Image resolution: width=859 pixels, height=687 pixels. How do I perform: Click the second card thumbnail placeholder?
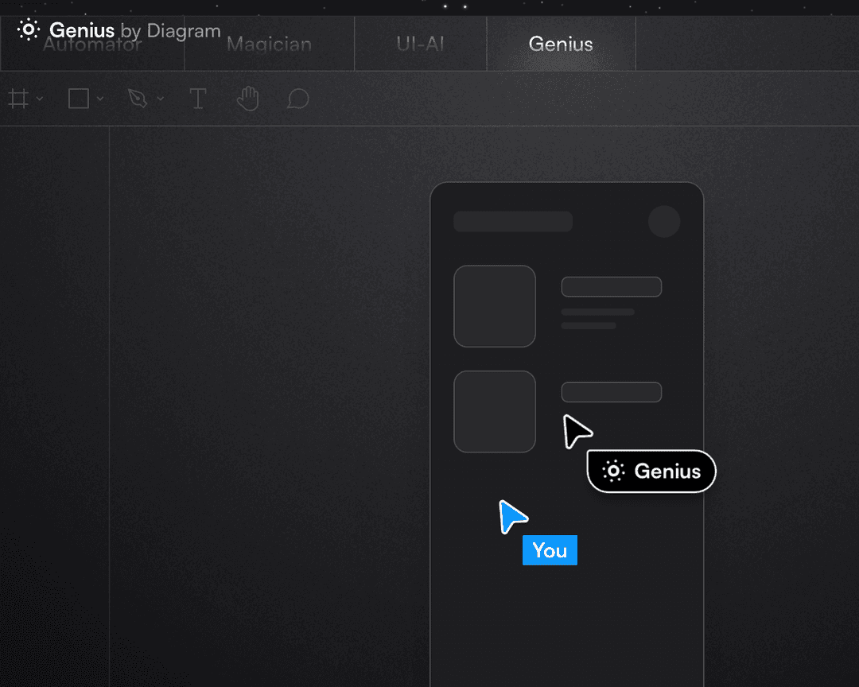click(x=495, y=411)
